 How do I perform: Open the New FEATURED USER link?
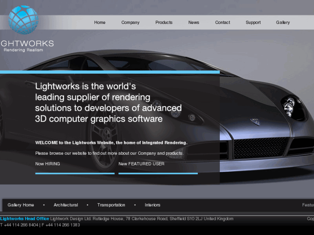coord(141,164)
